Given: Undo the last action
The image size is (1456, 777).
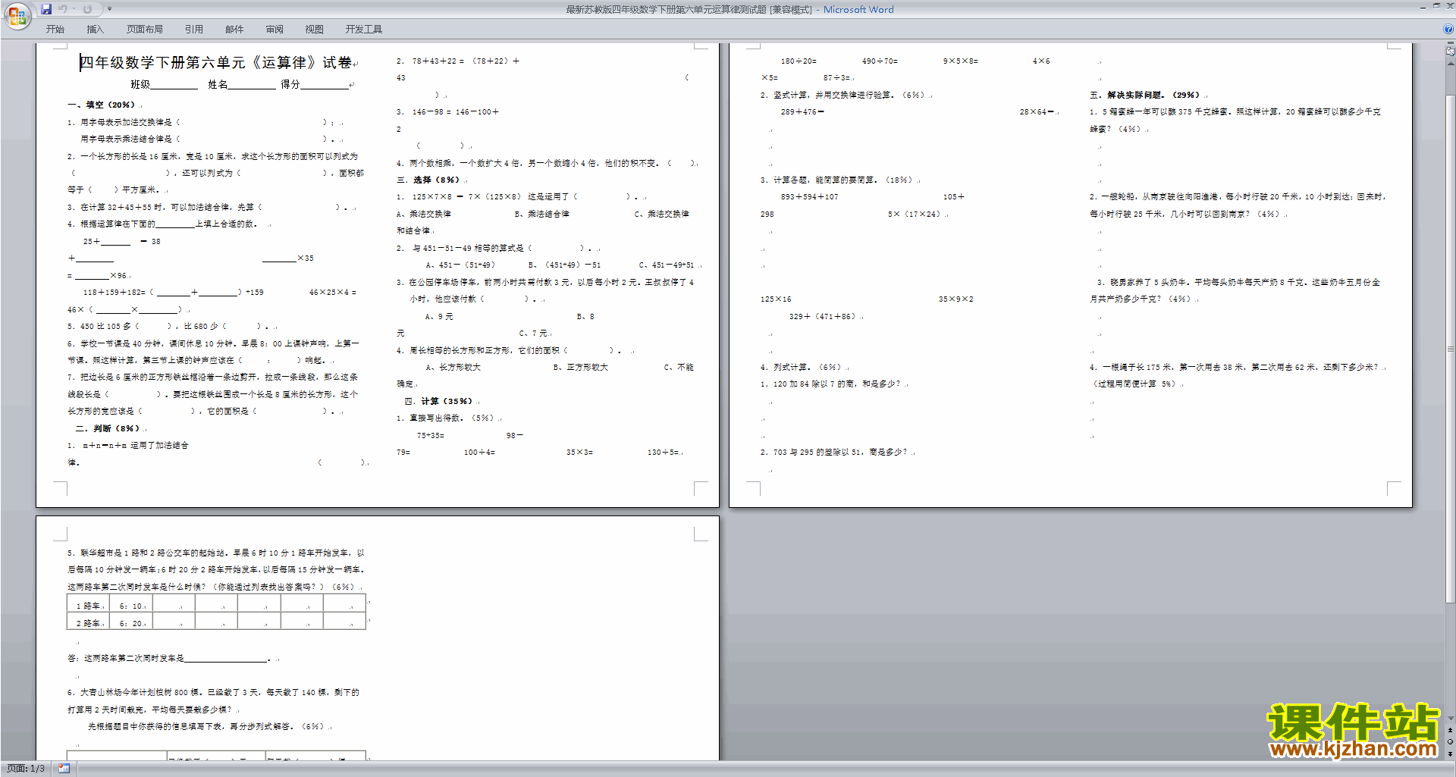Looking at the screenshot, I should 62,9.
